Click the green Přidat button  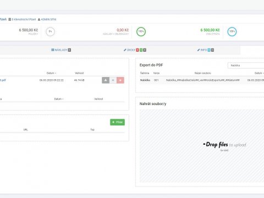[x=117, y=122]
